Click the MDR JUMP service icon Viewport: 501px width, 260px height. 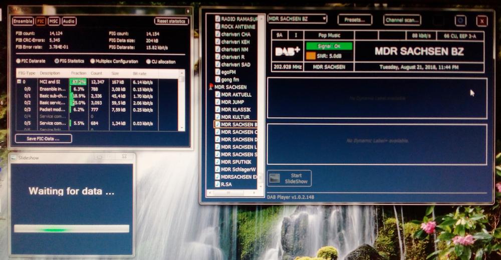[217, 102]
